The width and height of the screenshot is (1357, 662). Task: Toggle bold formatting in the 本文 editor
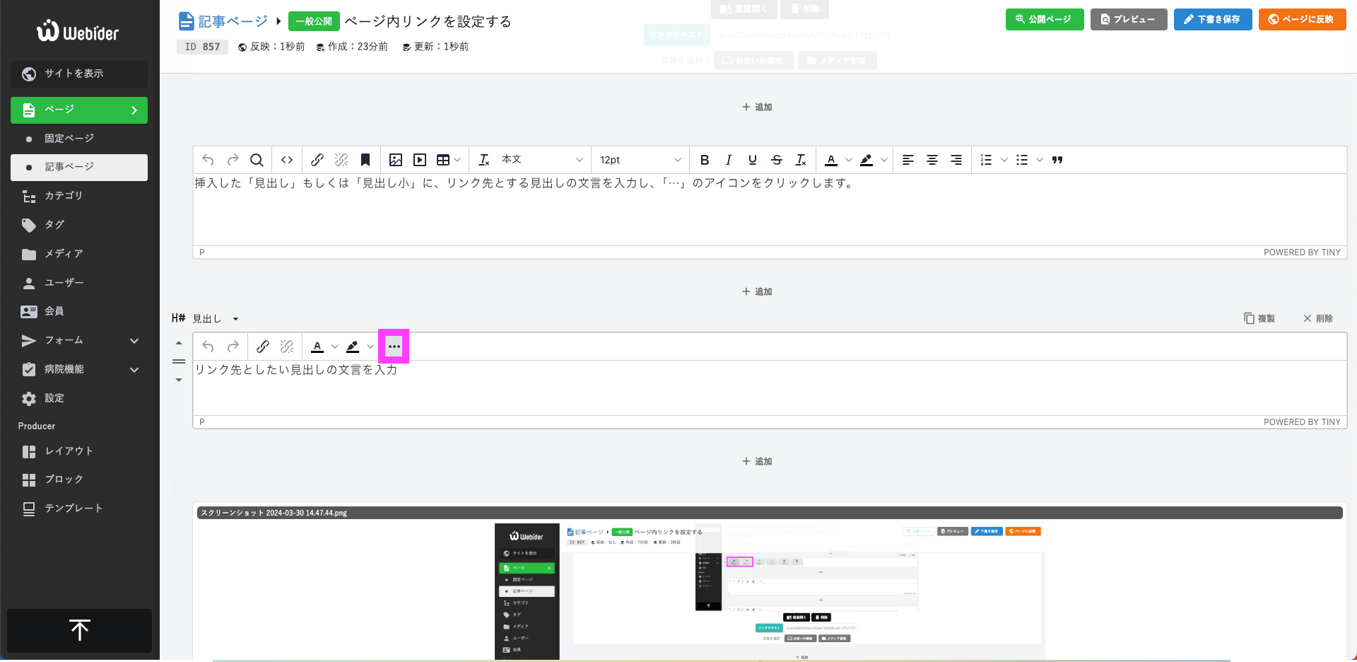click(x=705, y=160)
